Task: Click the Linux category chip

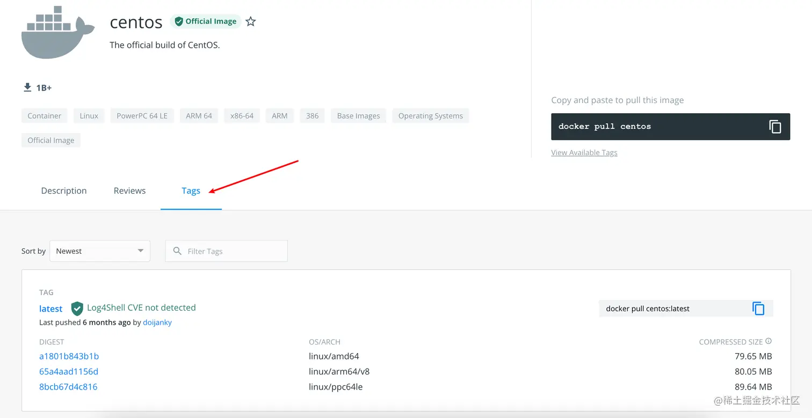Action: pos(89,115)
